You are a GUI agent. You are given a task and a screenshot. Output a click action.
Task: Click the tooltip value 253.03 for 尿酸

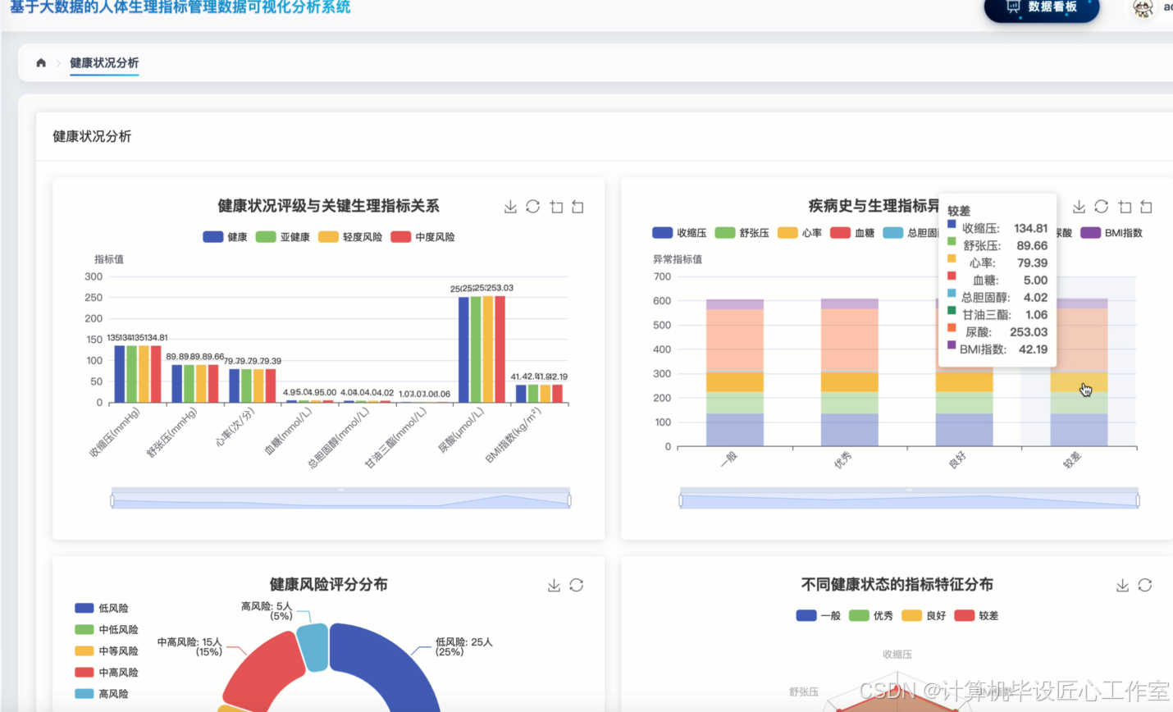[x=1029, y=332]
